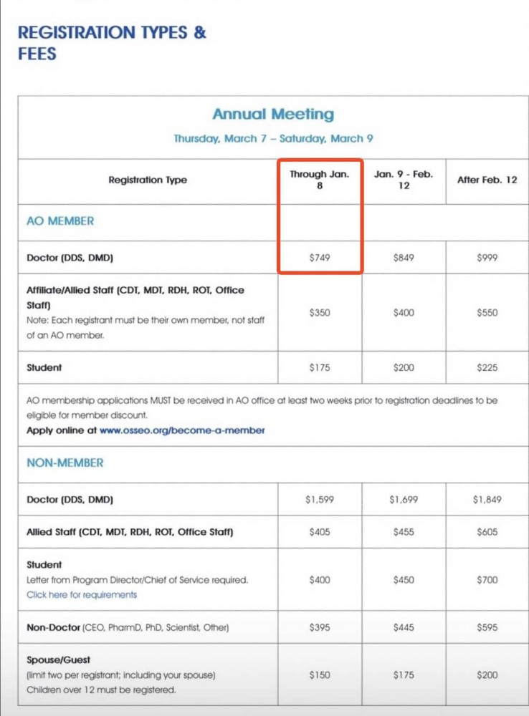Viewport: 529px width, 716px height.
Task: Select the highlighted $749 fee cell
Action: tap(320, 258)
